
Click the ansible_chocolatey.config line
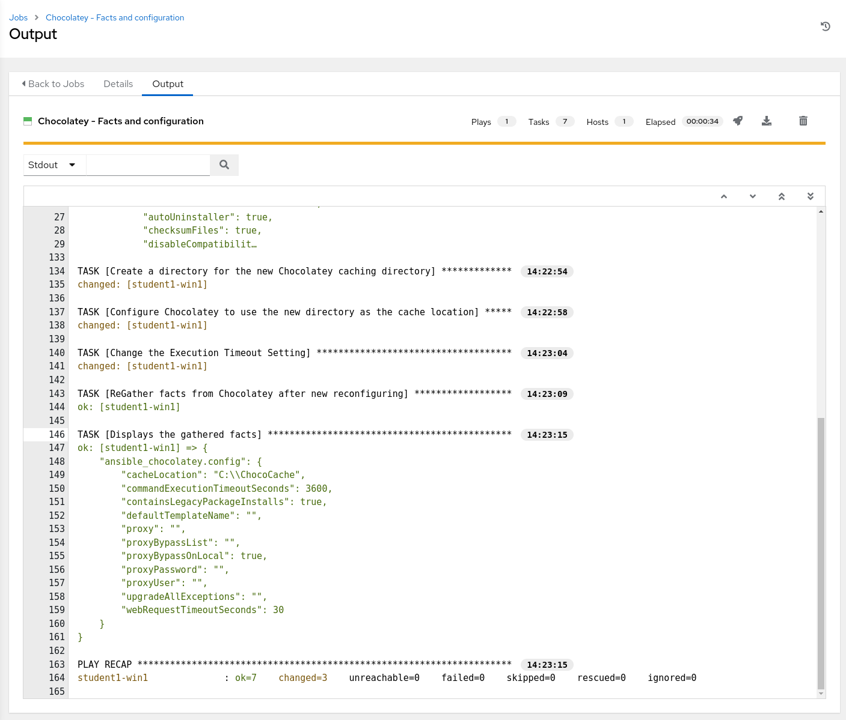click(180, 461)
